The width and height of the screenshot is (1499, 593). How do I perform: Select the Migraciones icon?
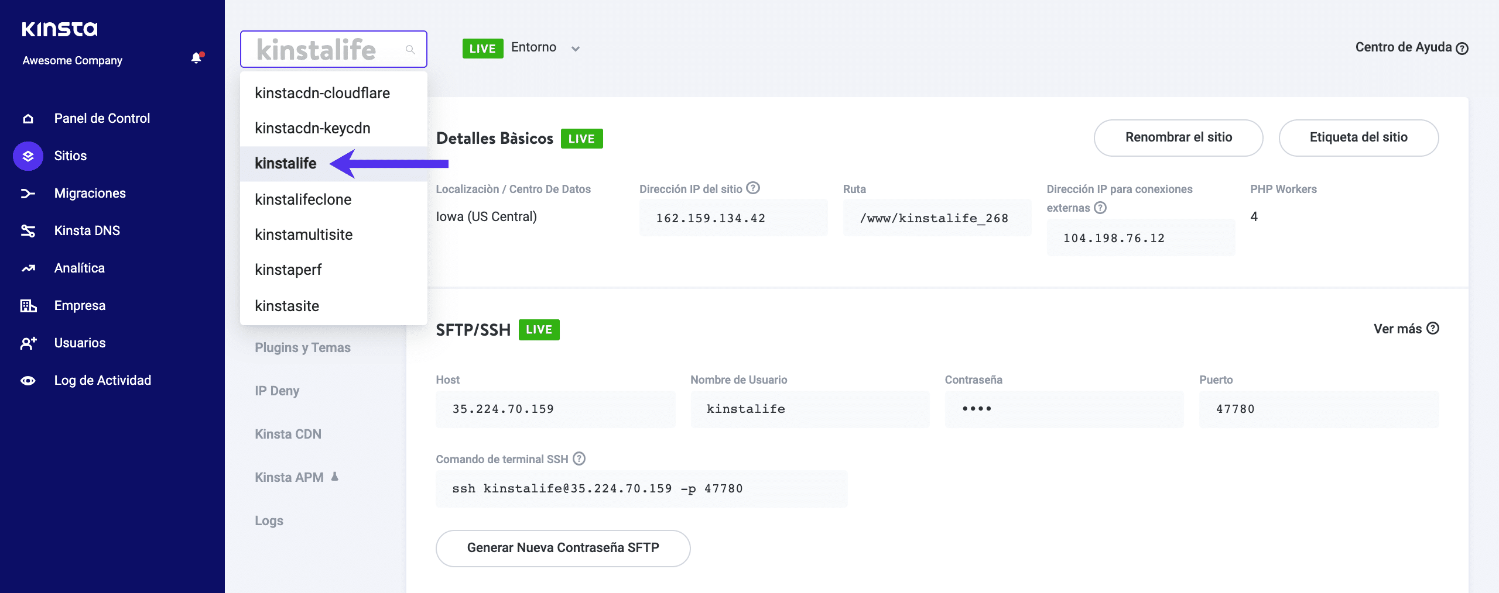pos(27,193)
